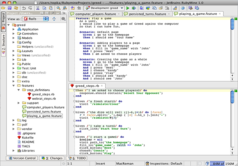Open the 1: Project side tab
This screenshot has width=238, height=166.
click(3, 22)
